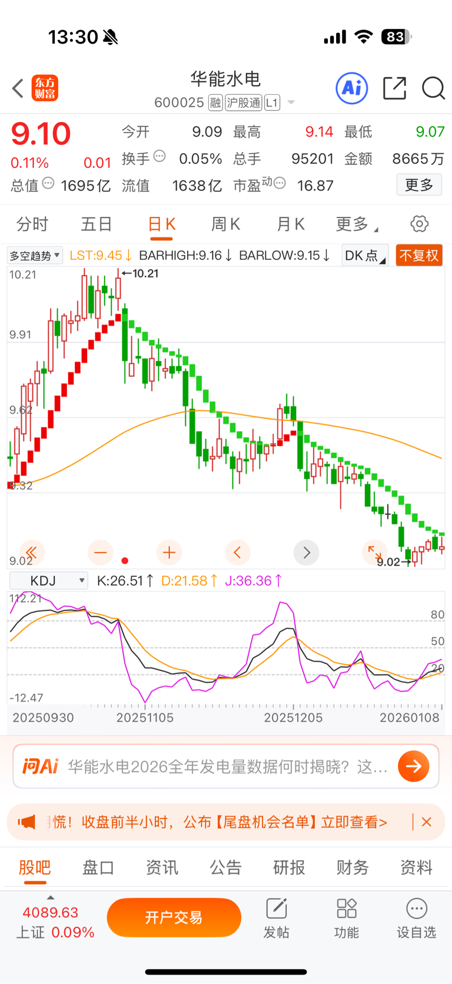Switch to 分时 chart tab
The image size is (452, 984).
[x=32, y=224]
